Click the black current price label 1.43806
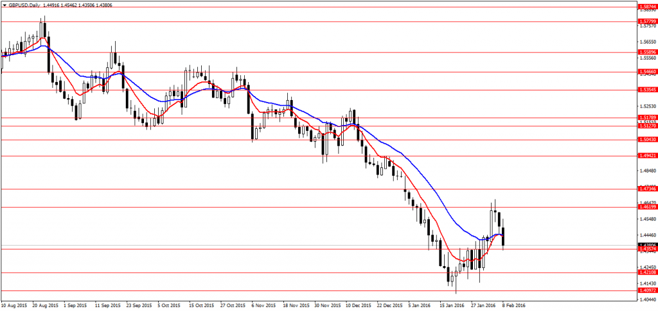Viewport: 658px width, 311px height. click(x=648, y=245)
